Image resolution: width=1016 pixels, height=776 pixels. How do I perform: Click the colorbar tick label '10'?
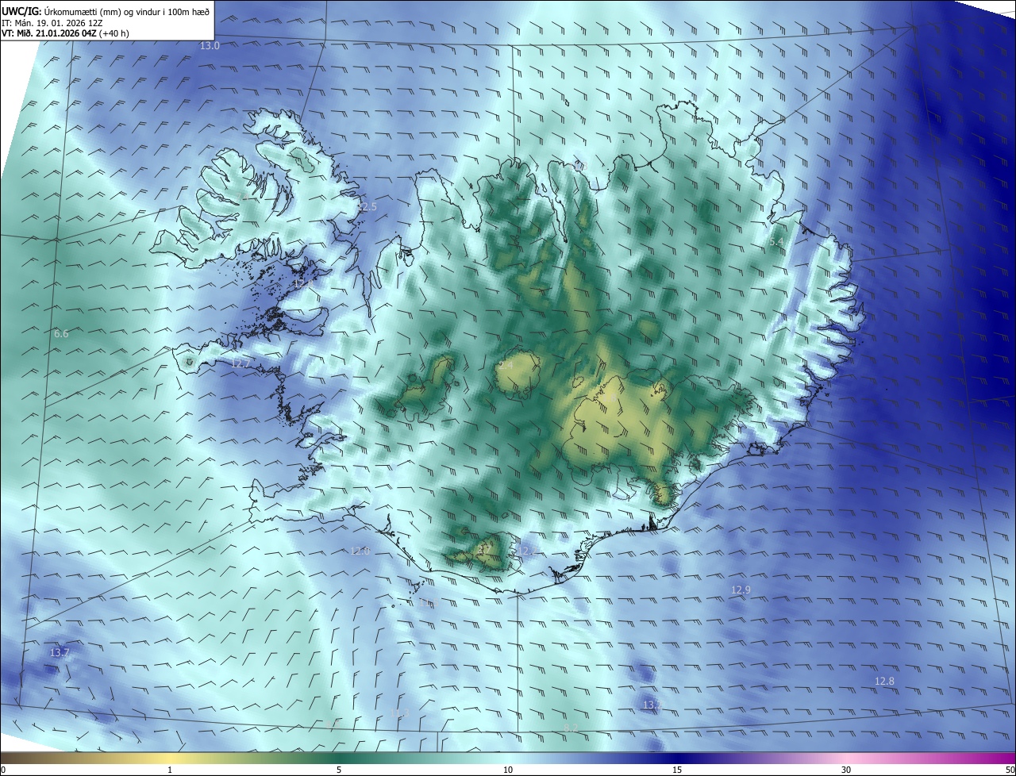508,770
